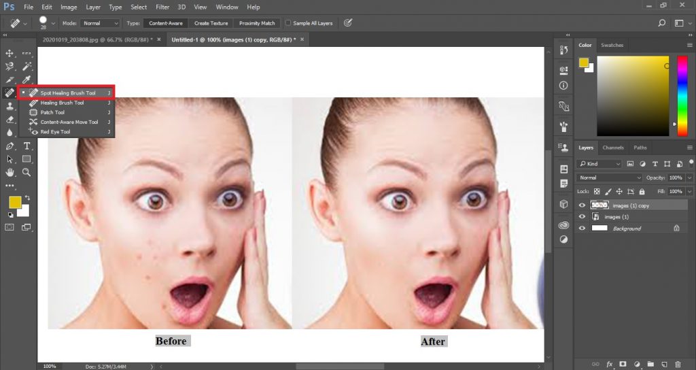Select the Pen tool

[10, 146]
